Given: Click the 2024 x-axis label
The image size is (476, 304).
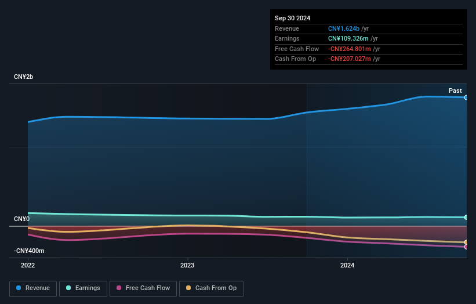Looking at the screenshot, I should click(x=347, y=265).
